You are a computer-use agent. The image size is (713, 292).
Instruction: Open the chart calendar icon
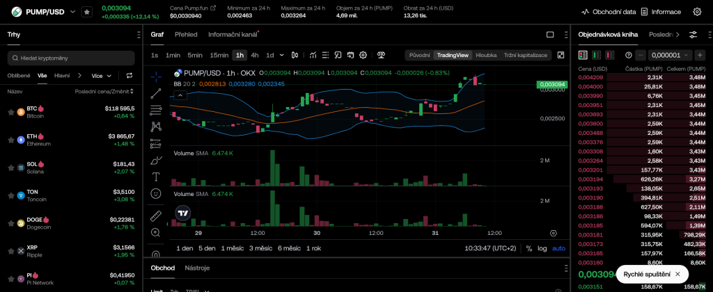click(350, 56)
